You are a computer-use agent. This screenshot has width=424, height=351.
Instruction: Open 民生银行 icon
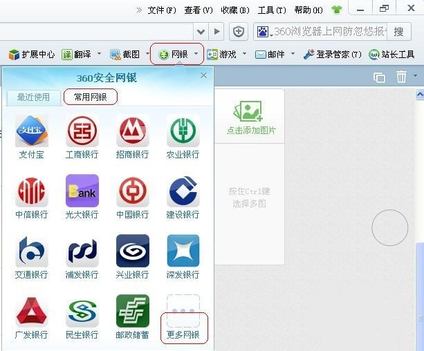coord(82,311)
